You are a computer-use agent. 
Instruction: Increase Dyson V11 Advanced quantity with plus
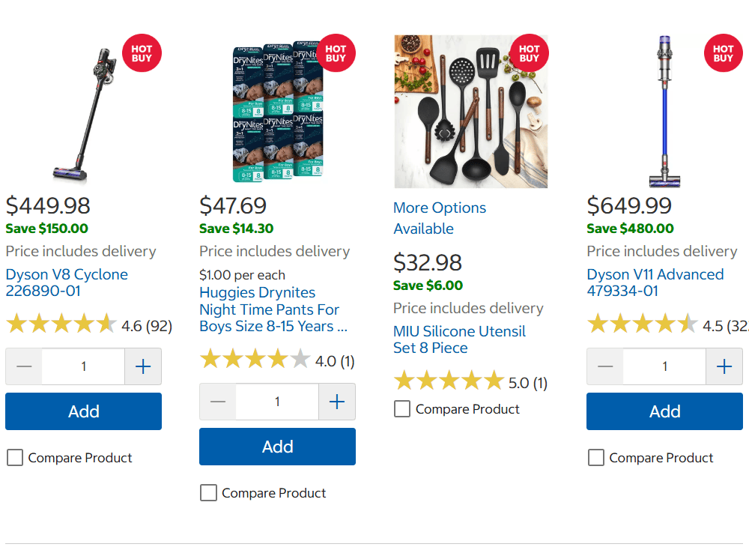coord(724,366)
